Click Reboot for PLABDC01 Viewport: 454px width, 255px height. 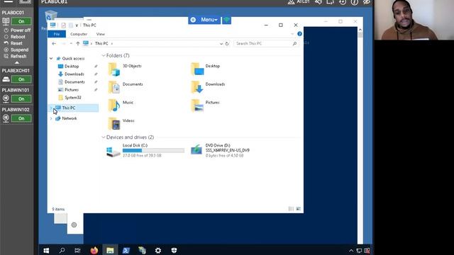pos(14,37)
